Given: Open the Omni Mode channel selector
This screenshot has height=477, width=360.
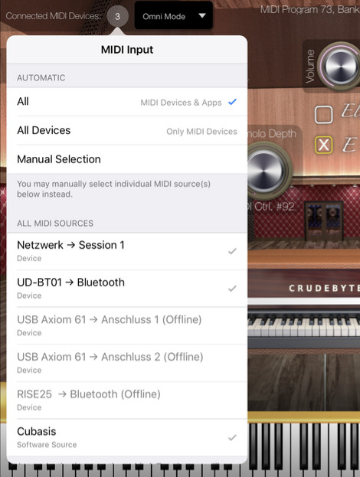Looking at the screenshot, I should click(173, 16).
